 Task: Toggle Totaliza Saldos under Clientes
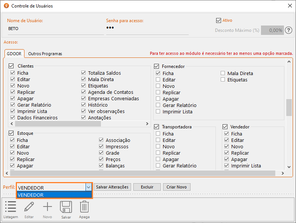84,72
